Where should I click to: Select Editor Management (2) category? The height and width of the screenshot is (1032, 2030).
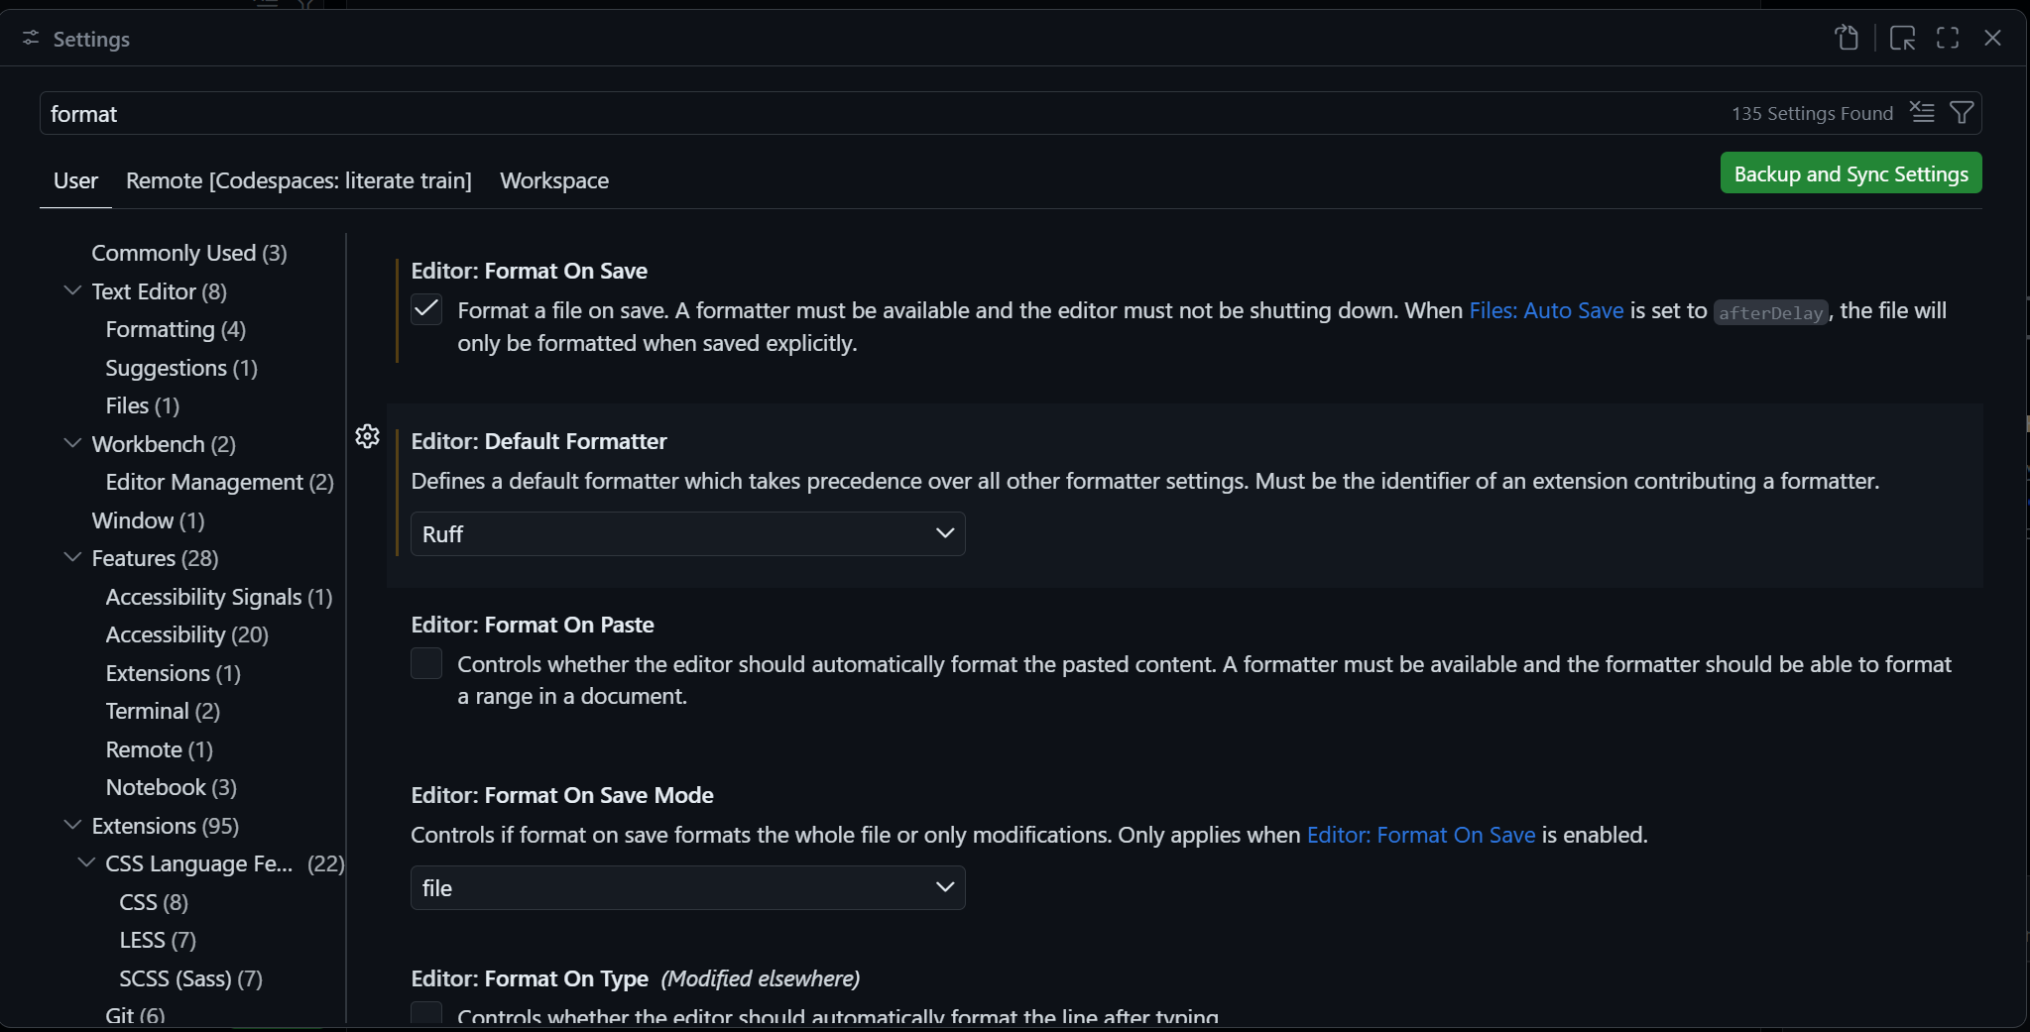[x=219, y=482]
